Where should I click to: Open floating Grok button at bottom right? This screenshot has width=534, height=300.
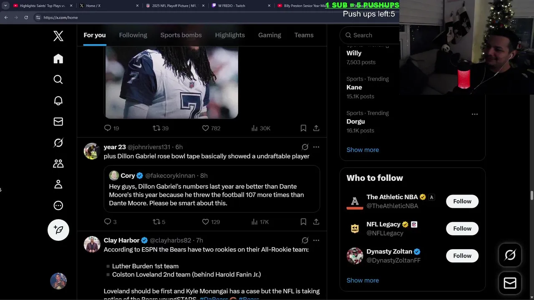(510, 255)
